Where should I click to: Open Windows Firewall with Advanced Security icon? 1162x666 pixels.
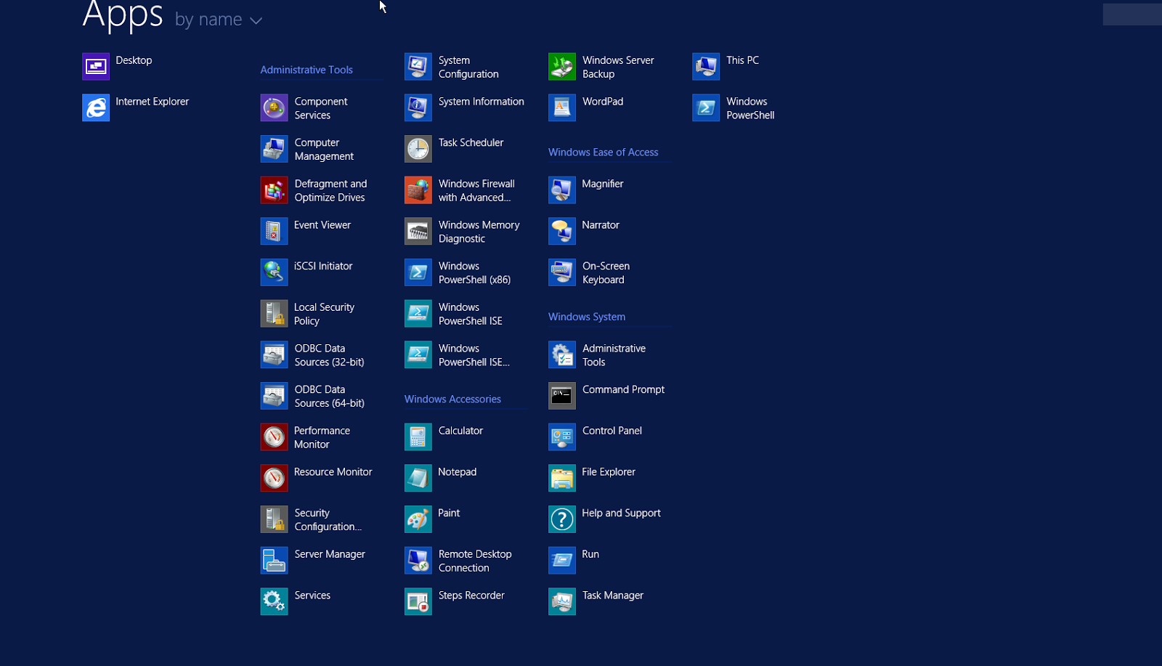pyautogui.click(x=418, y=190)
